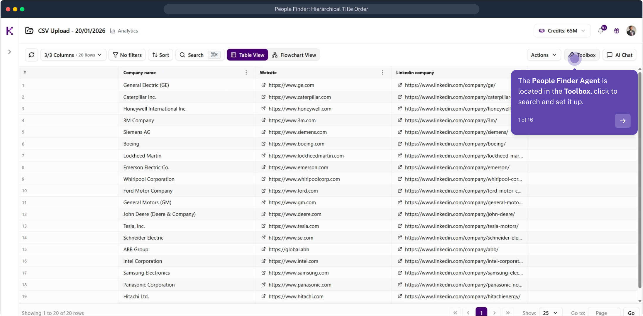Select the General Electric (GE) cell
643x316 pixels.
click(x=187, y=85)
